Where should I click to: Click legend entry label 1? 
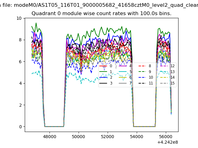coord(111,72)
